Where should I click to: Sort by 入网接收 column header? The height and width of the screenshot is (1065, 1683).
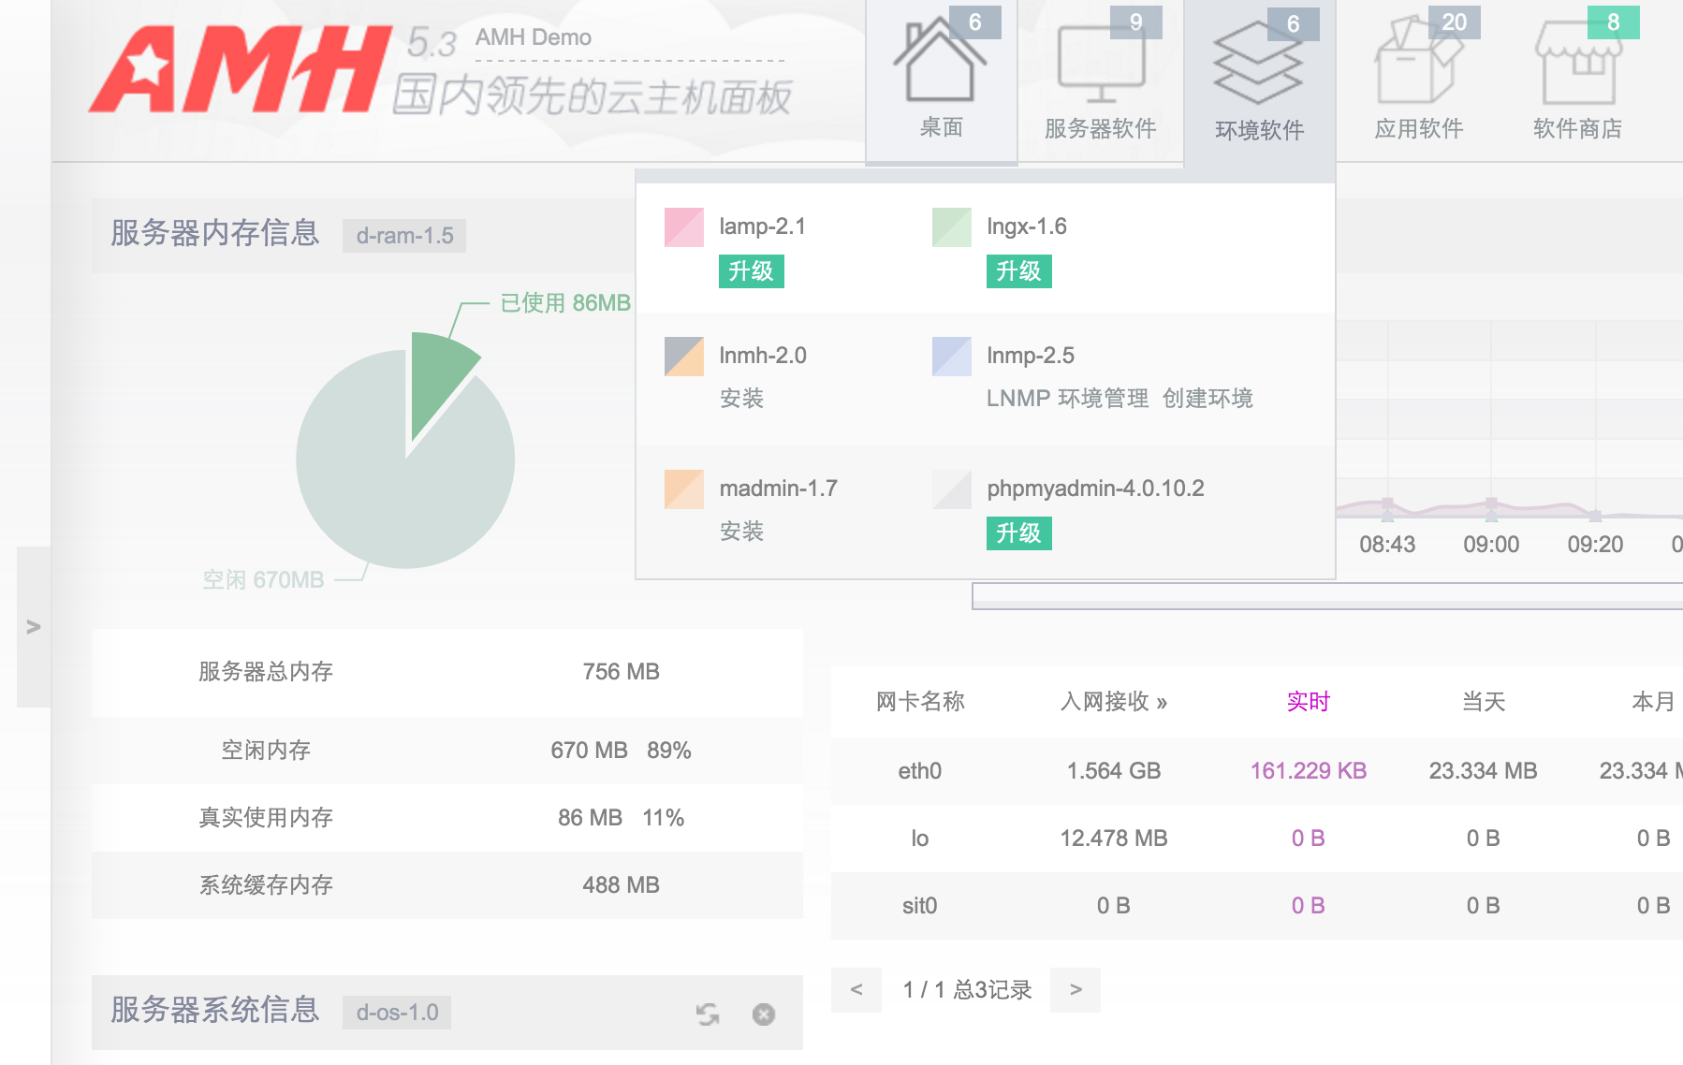click(1113, 702)
